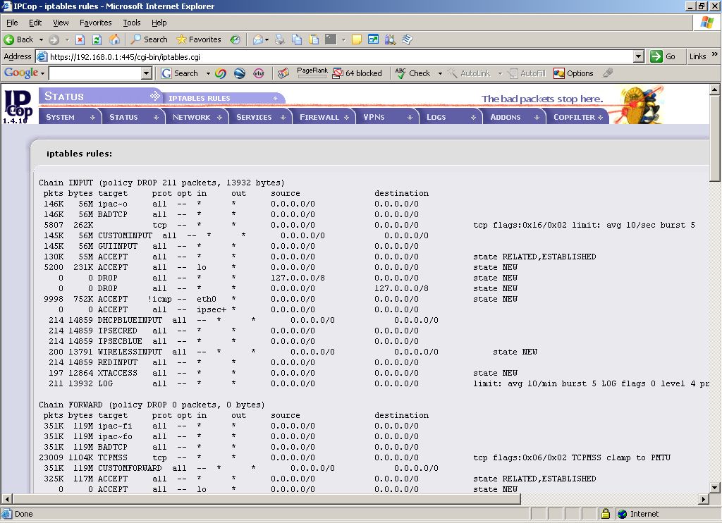
Task: Click the Orkut toolbar icon
Action: (258, 73)
